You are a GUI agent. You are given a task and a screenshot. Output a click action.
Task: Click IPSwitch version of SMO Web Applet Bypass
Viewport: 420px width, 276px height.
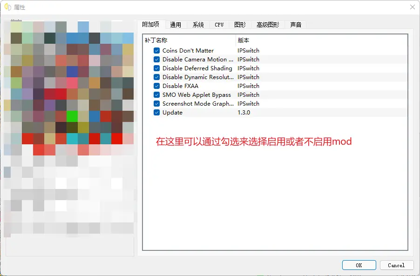[248, 95]
